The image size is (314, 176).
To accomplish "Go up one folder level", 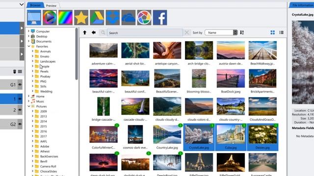I will tap(85, 33).
